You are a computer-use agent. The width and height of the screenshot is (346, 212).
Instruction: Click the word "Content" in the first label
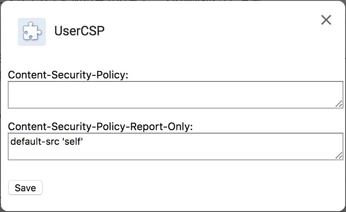click(x=28, y=75)
